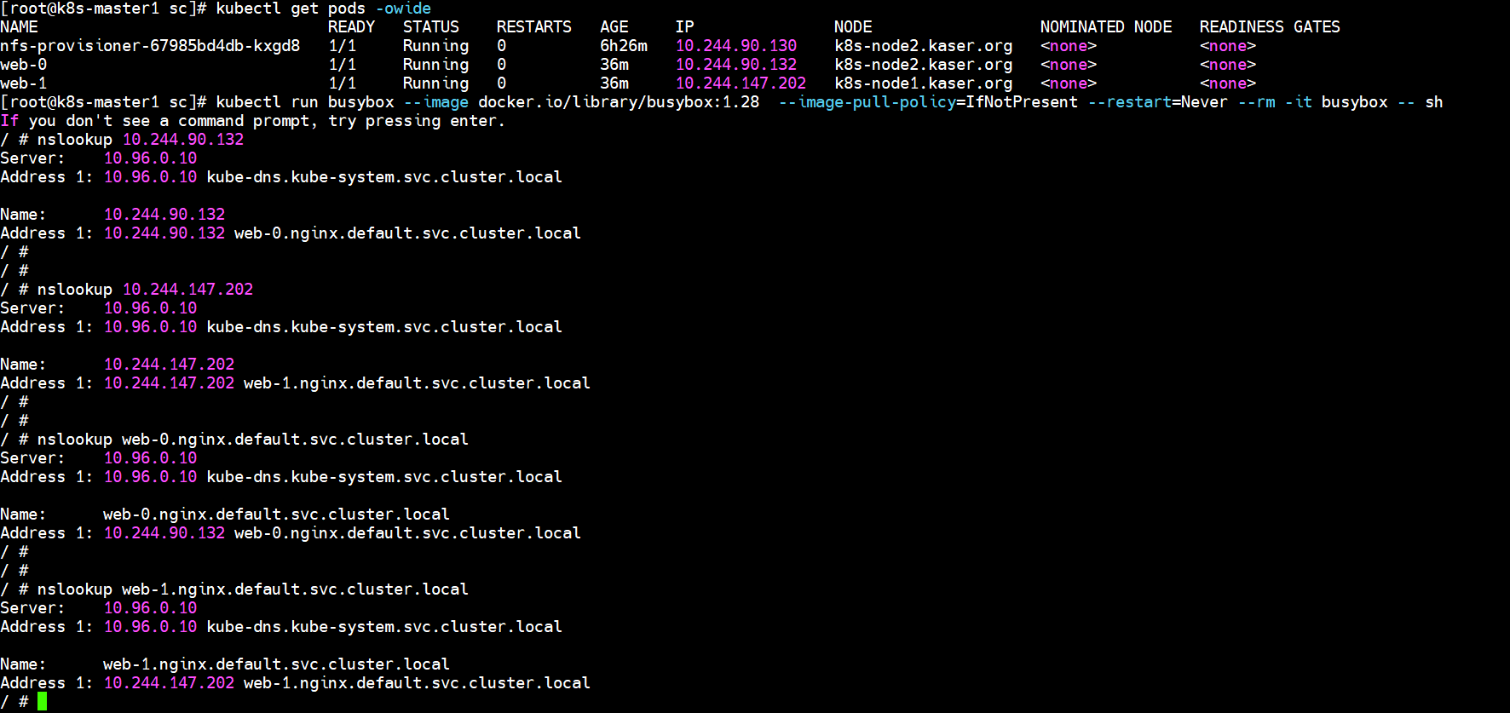Viewport: 1510px width, 713px height.
Task: Click the green terminal cursor at the prompt
Action: 42,702
